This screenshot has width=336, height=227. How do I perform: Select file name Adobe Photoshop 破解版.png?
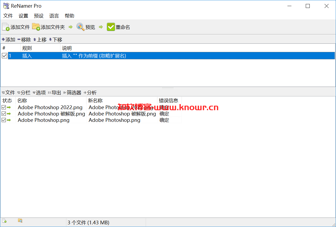coord(51,114)
